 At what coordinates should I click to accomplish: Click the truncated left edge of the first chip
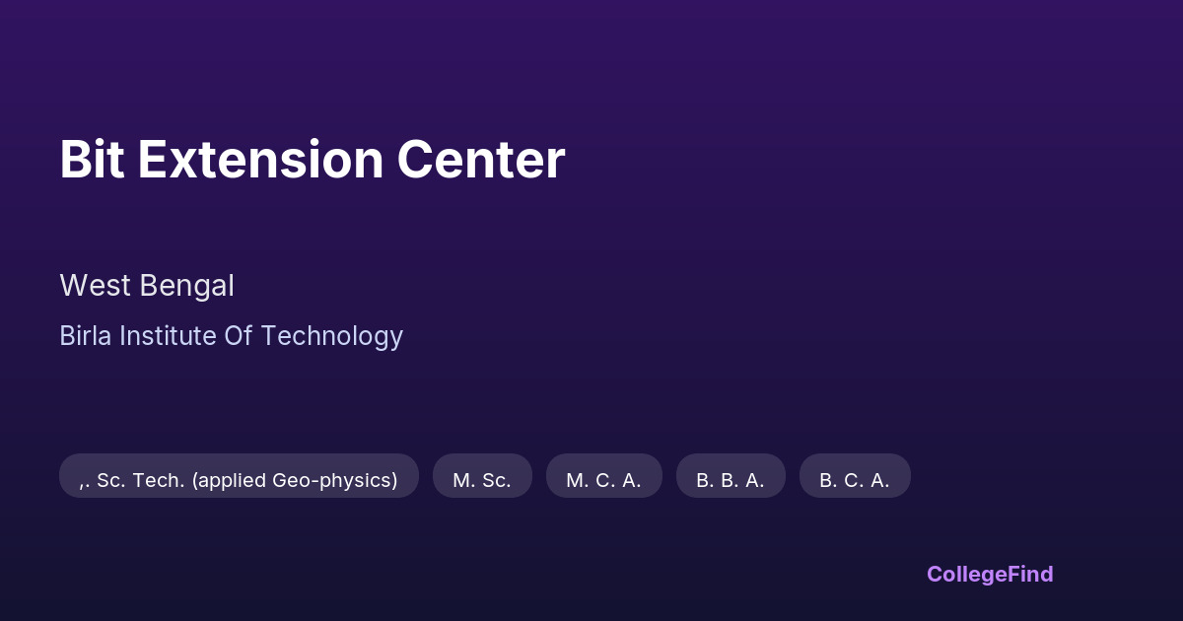click(83, 480)
